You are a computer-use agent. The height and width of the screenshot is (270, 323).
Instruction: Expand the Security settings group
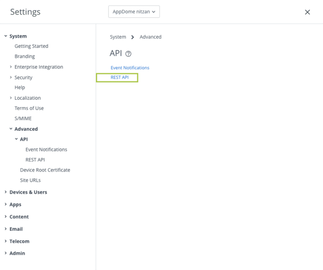[11, 77]
